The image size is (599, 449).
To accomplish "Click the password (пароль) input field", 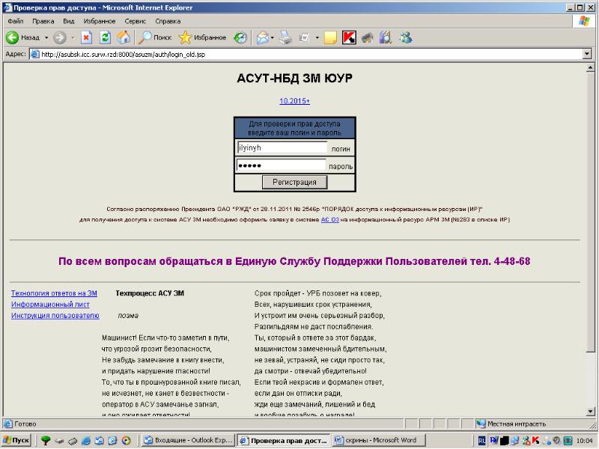I will pos(281,165).
